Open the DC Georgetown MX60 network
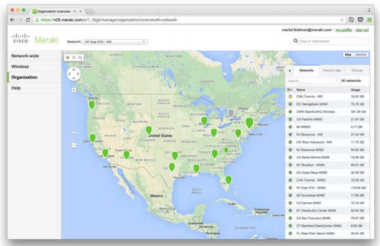Screen dimensions: 380x246 coord(327,104)
